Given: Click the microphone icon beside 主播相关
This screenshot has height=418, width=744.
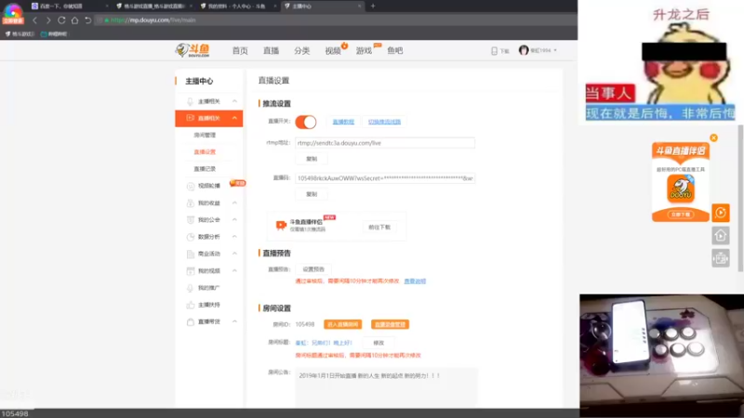Looking at the screenshot, I should 190,101.
